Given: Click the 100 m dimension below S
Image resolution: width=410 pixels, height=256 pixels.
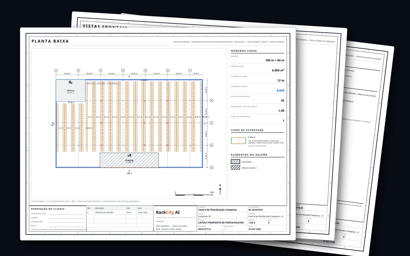Looking at the screenshot, I should pos(129,173).
